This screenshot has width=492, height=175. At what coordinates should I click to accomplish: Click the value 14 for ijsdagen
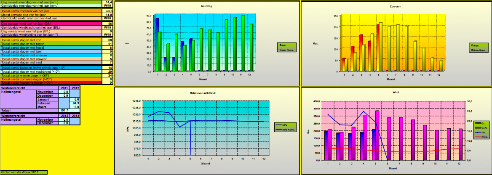tap(108, 68)
